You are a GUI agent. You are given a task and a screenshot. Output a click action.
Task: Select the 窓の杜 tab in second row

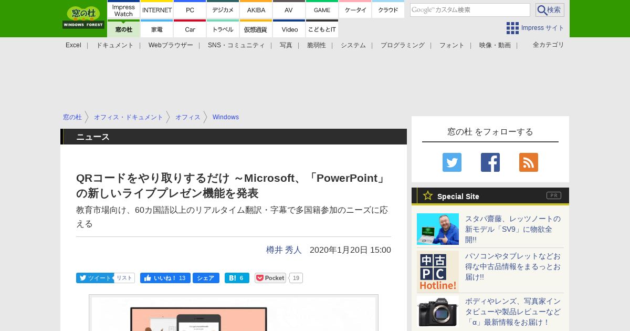[123, 29]
